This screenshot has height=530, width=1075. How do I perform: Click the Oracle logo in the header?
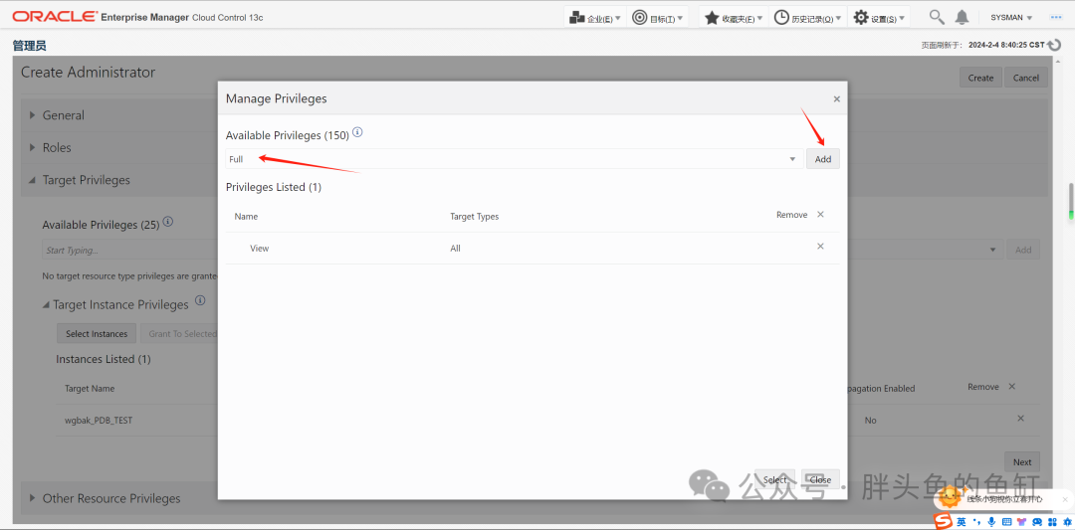click(x=55, y=17)
